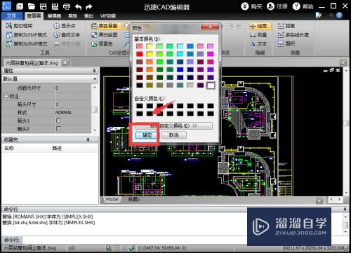Click the 点显示尺寸 property row
The width and height of the screenshot is (351, 253).
[x=46, y=88]
